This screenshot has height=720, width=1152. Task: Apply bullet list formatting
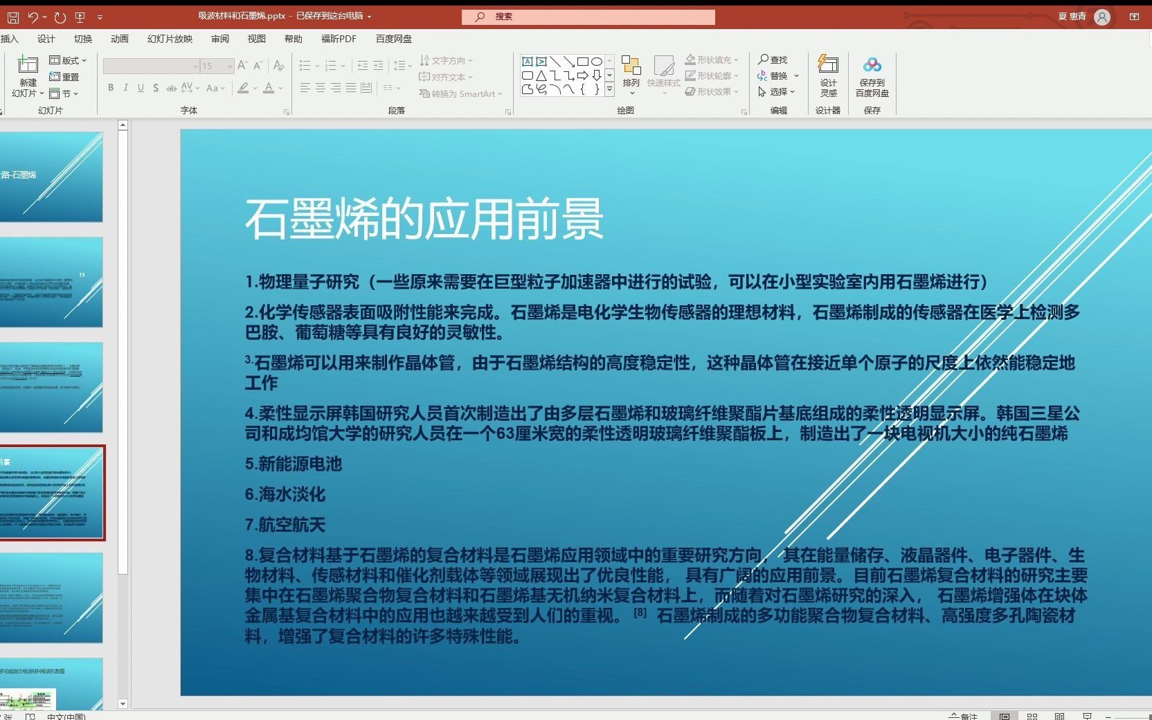coord(305,66)
